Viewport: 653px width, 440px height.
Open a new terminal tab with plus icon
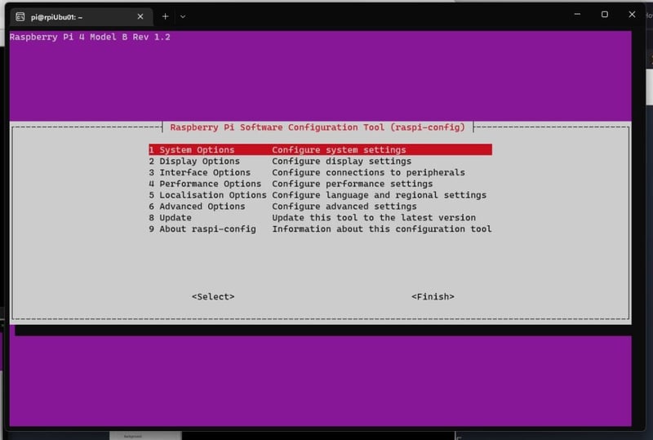tap(166, 16)
